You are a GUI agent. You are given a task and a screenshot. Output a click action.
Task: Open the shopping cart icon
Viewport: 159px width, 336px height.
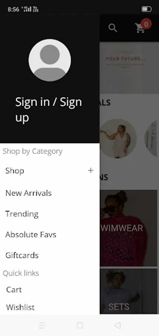[140, 28]
